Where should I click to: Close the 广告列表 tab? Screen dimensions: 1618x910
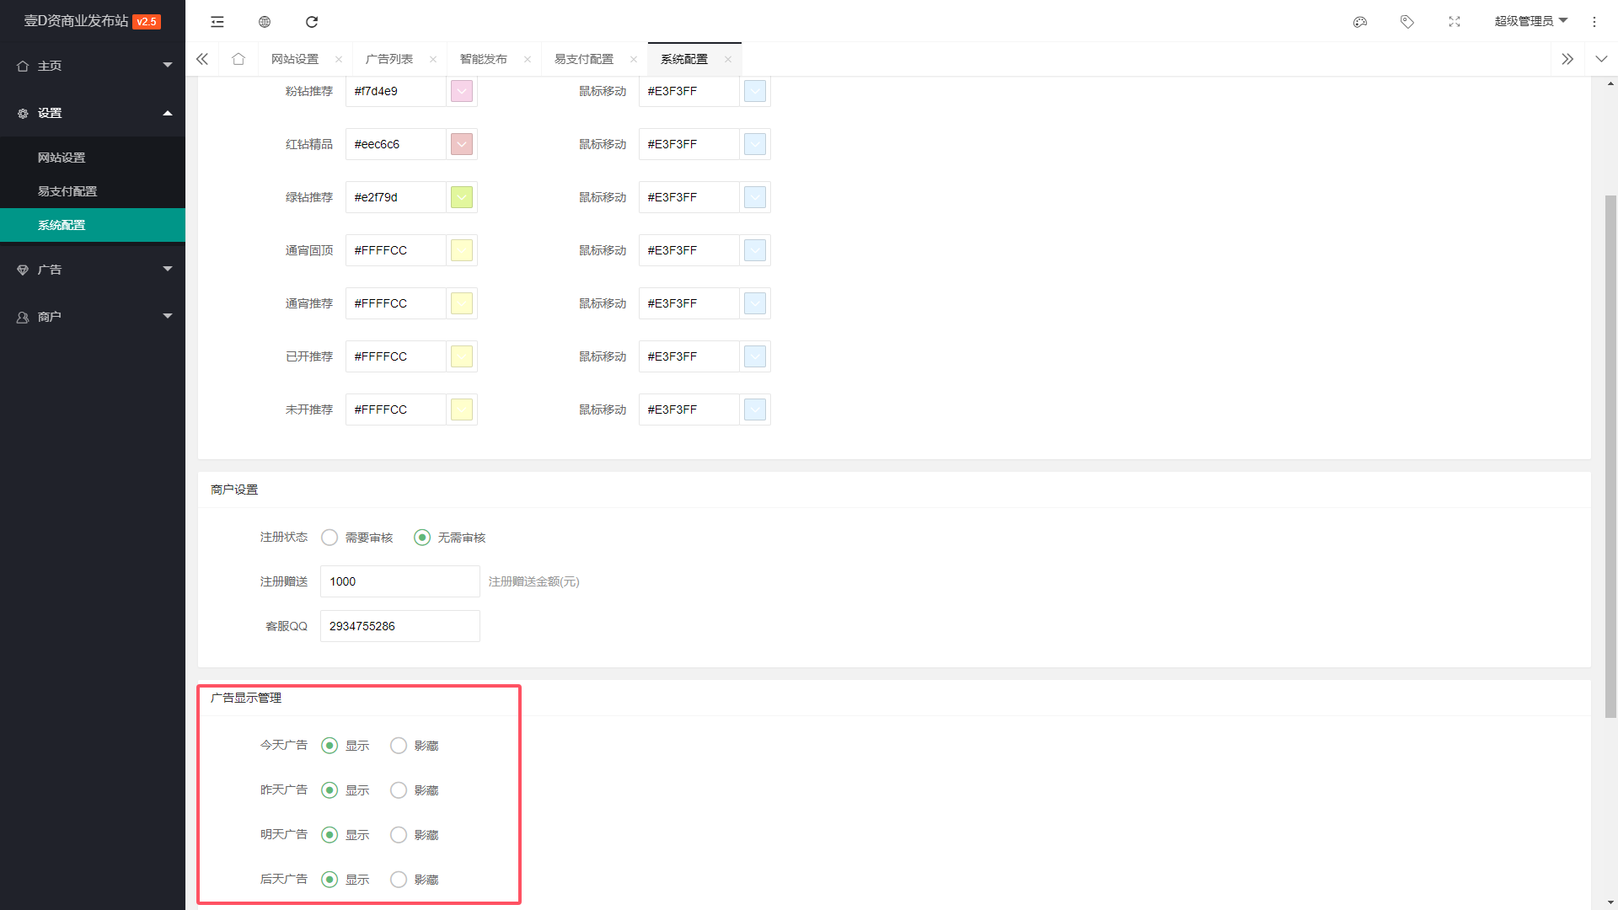click(432, 59)
